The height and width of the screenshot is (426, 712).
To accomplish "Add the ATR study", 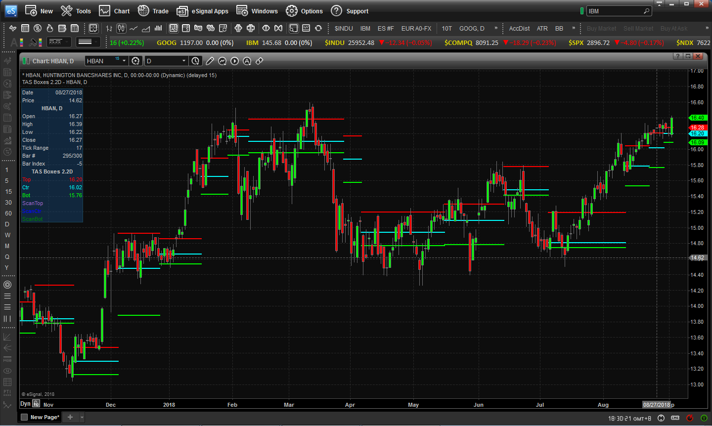I will click(x=542, y=28).
